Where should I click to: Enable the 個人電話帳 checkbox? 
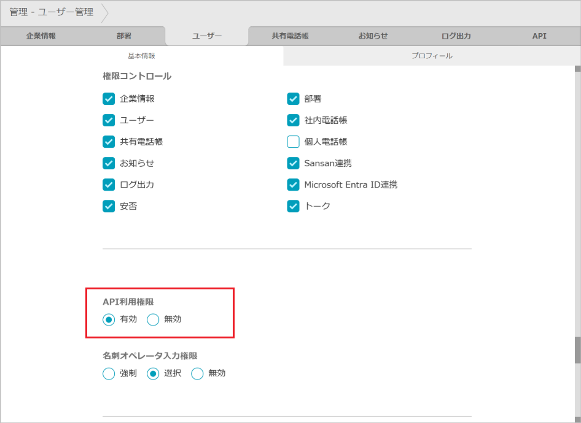tap(293, 142)
